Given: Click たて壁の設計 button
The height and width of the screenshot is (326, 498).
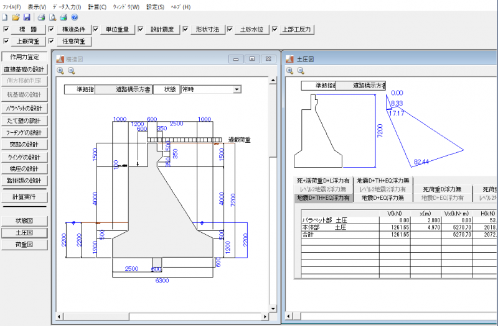Looking at the screenshot, I should tap(24, 120).
